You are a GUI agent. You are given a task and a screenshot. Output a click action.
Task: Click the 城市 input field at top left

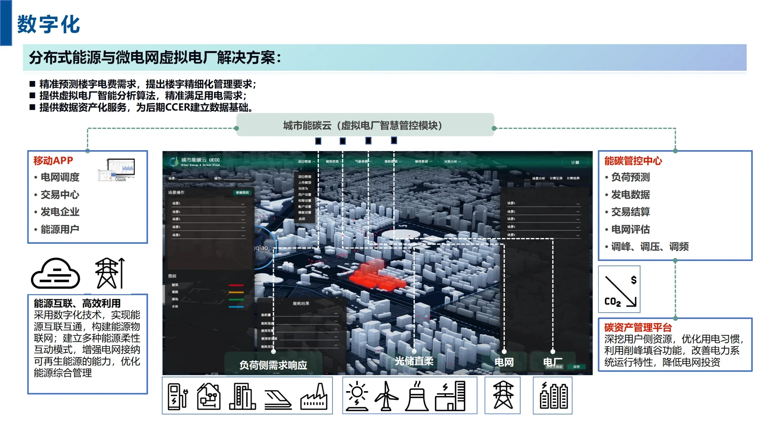(236, 179)
